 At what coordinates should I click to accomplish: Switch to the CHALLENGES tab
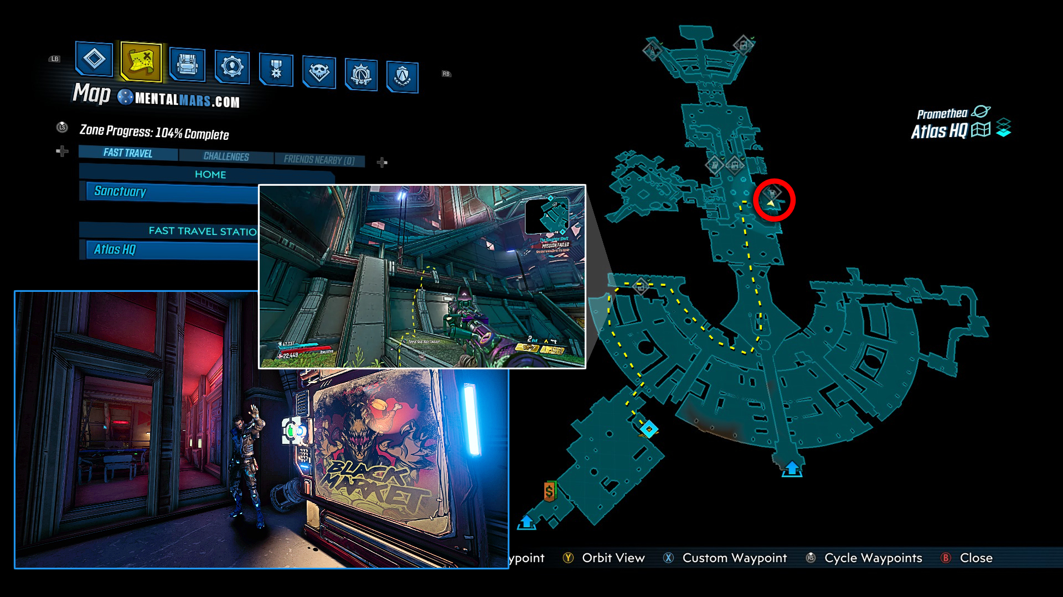[226, 156]
